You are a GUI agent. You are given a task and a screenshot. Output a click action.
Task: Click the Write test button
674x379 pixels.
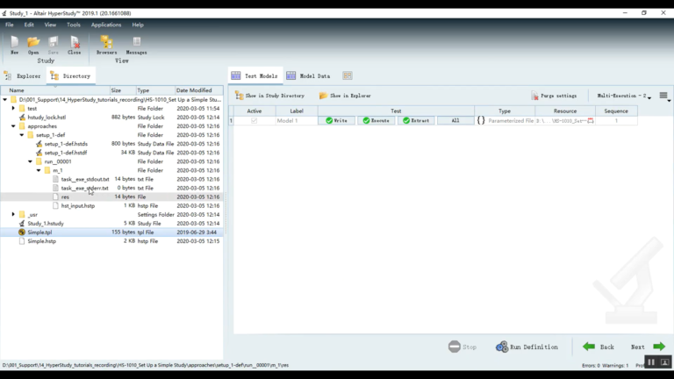click(x=337, y=121)
